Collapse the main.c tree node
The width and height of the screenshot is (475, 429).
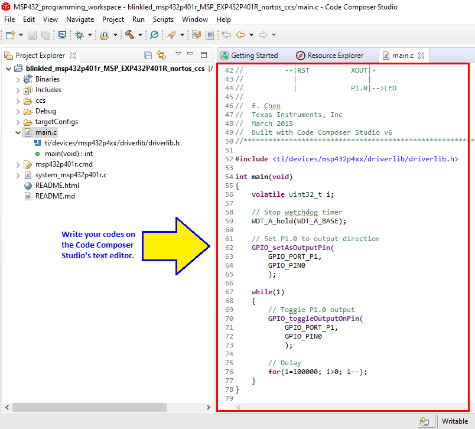click(18, 132)
